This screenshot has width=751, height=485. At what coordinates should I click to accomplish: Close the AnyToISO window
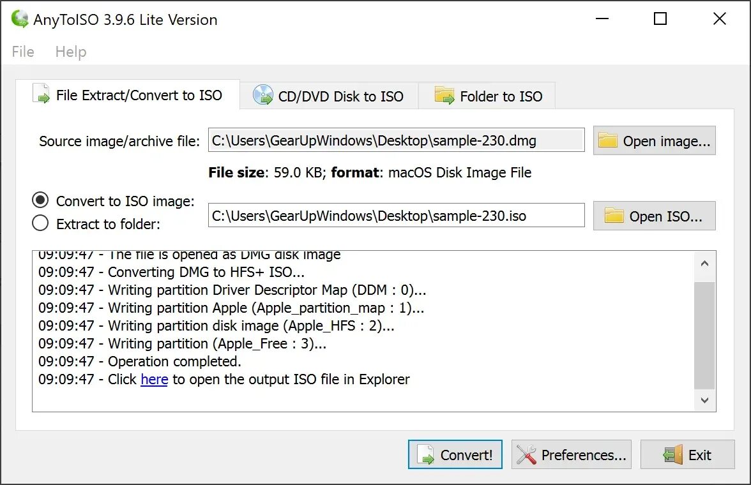click(x=719, y=19)
